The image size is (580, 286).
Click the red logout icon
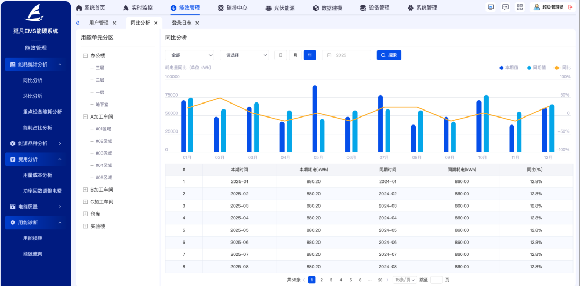coord(571,8)
